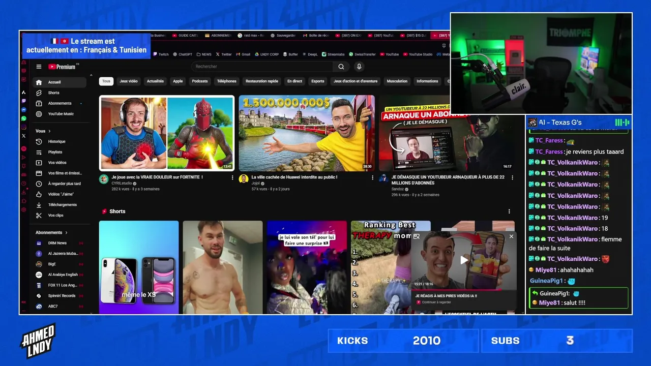This screenshot has width=651, height=366.
Task: Open Playlists in the sidebar
Action: (60, 152)
